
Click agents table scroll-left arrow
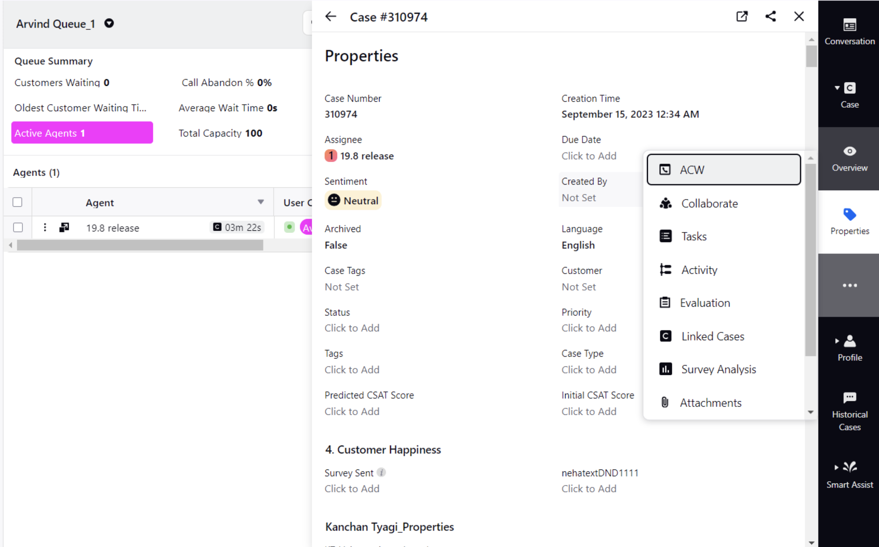10,245
